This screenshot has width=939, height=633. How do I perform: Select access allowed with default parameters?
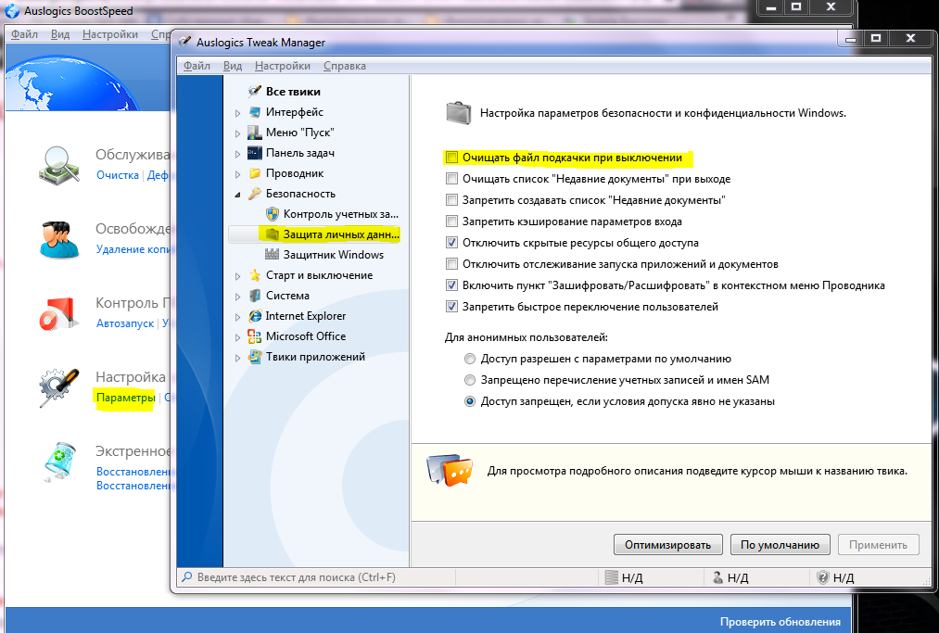[470, 359]
